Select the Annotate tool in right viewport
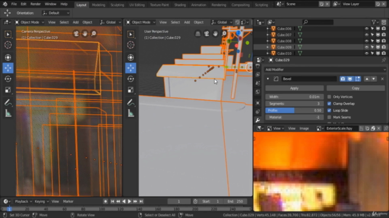This screenshot has width=389, height=218. coord(131,102)
